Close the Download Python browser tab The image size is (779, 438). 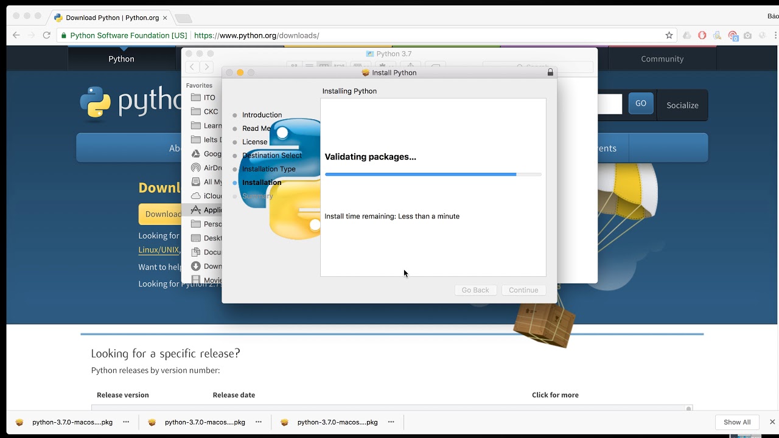tap(165, 18)
